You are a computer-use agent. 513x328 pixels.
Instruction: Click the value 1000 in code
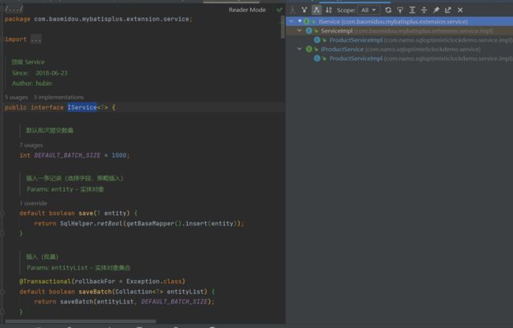coord(118,155)
